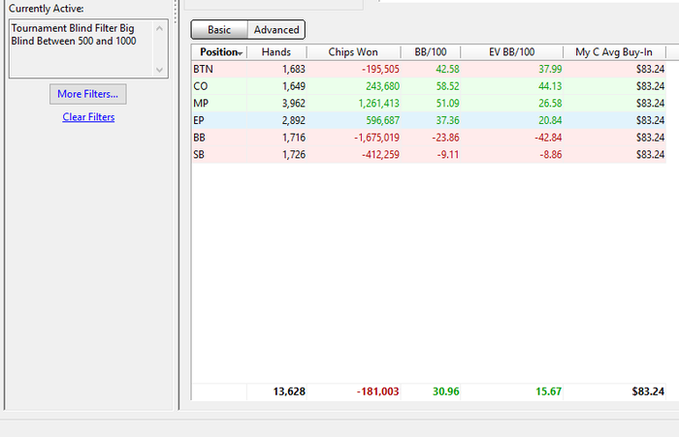Select the BTN position row
This screenshot has height=437, width=679.
tap(429, 69)
